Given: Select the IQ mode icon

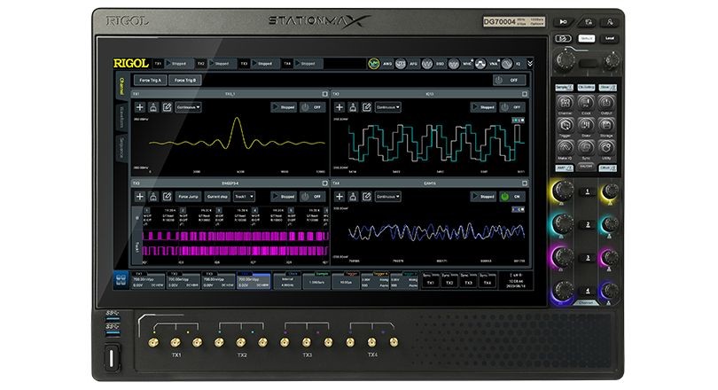Looking at the screenshot, I should pyautogui.click(x=507, y=64).
